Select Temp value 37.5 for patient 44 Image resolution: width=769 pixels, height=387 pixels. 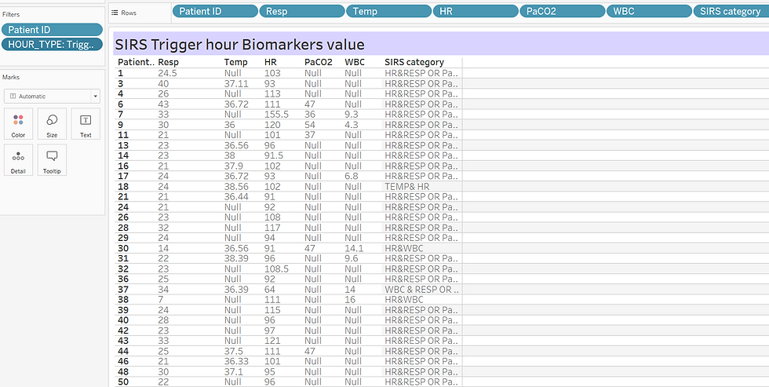click(234, 351)
